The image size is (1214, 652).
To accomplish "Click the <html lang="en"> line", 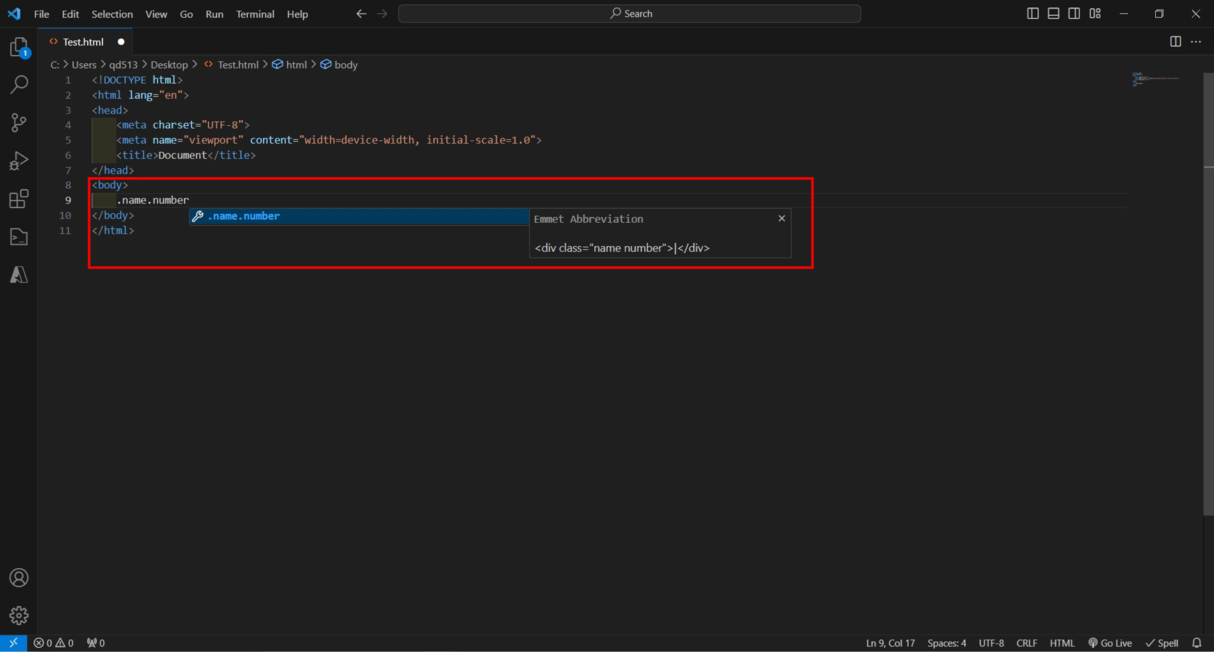I will point(140,95).
